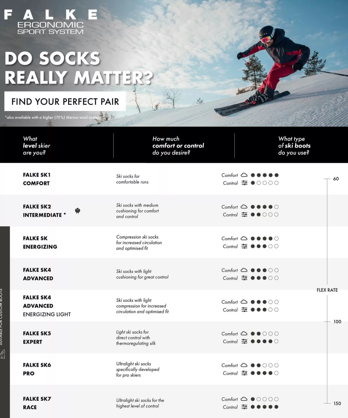Select the skier level column heading
Screen dimensions: 348x418
pyautogui.click(x=37, y=146)
